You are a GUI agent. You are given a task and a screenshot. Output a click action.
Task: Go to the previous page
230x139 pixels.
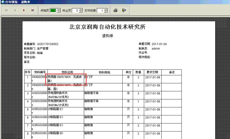[x=15, y=10]
